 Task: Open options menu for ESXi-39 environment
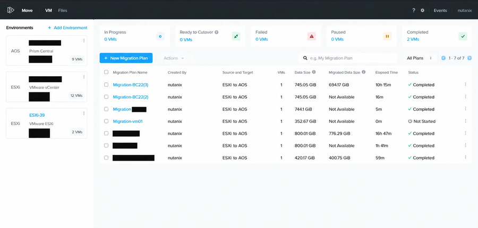(84, 113)
